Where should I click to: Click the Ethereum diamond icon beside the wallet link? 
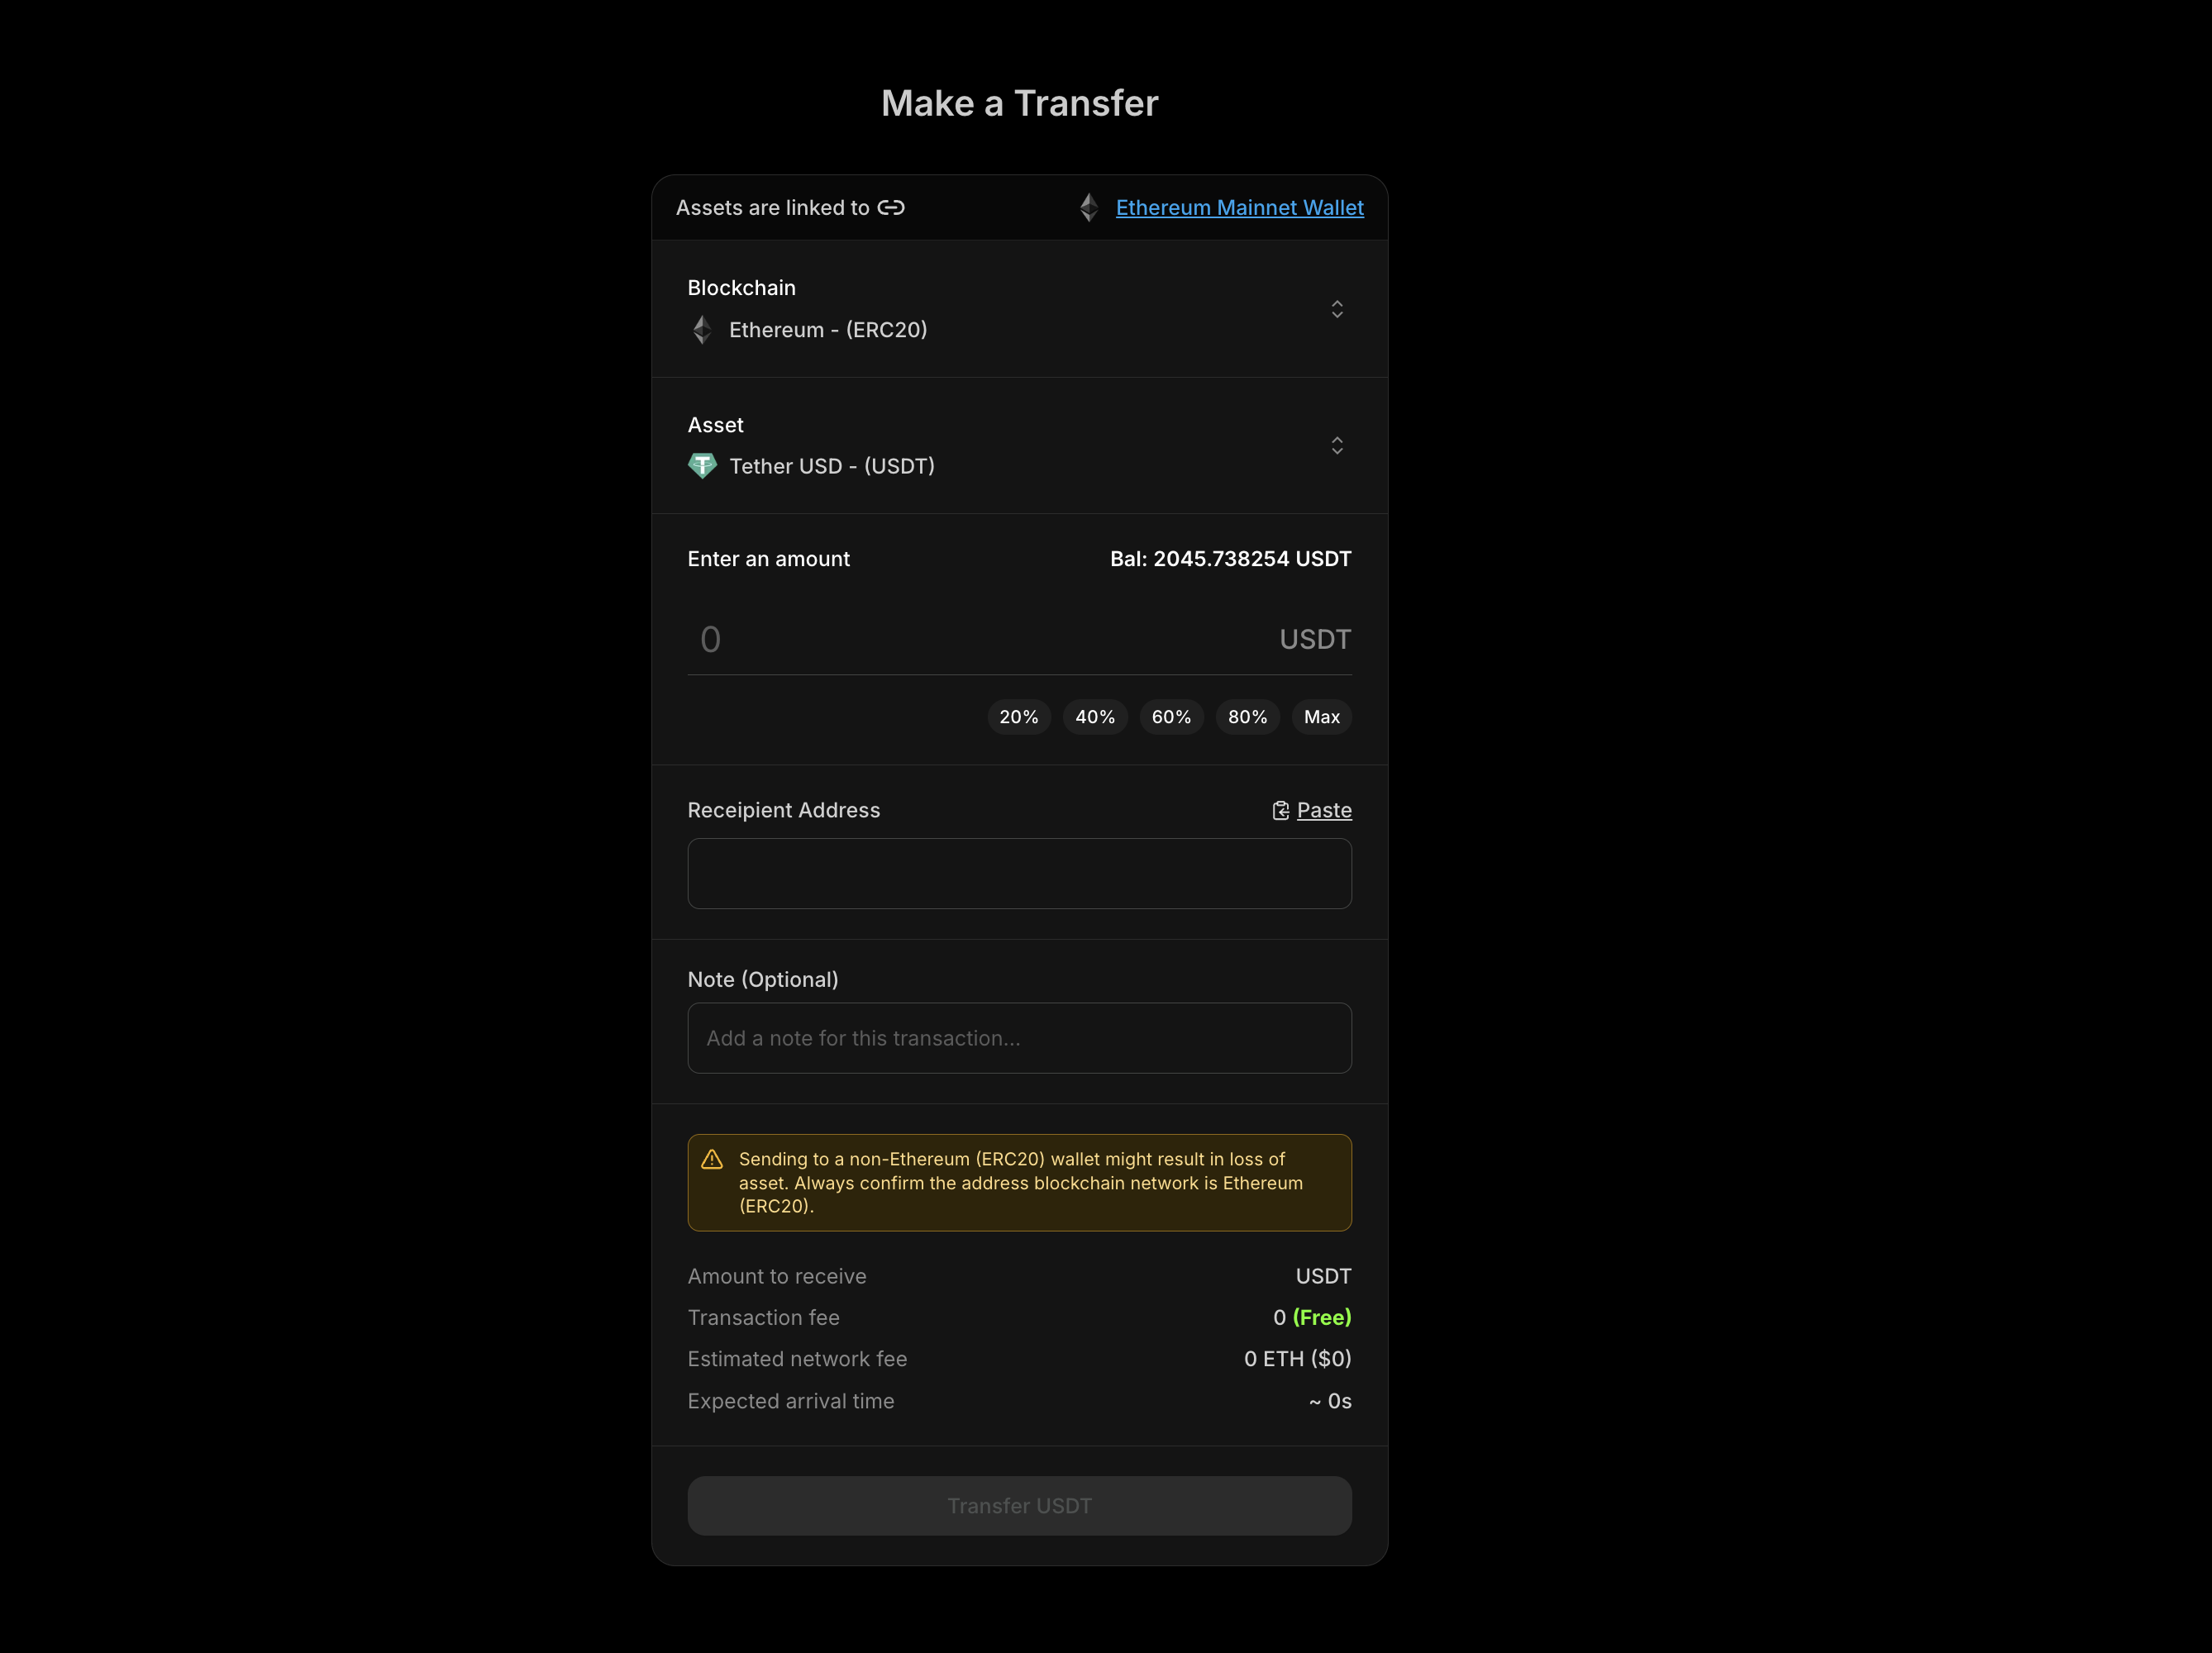[x=1088, y=208]
